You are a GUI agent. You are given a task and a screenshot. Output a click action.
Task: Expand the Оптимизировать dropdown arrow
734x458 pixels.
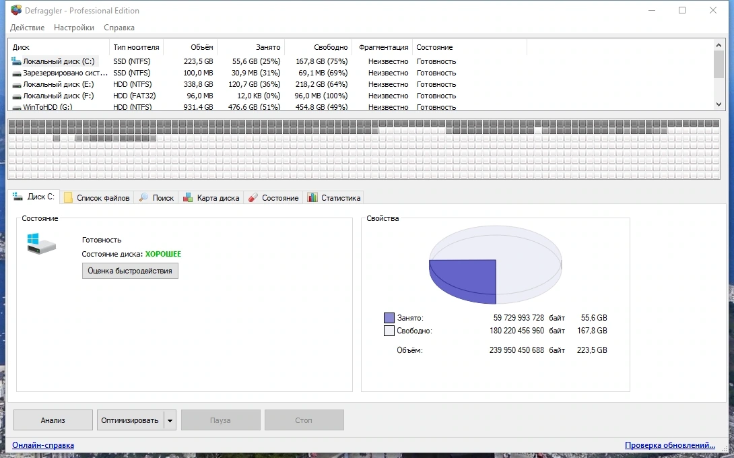point(170,420)
